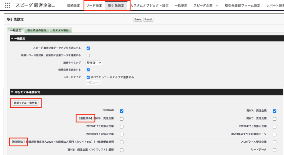Toggle 候補企業を表示する checkbox

(88, 70)
